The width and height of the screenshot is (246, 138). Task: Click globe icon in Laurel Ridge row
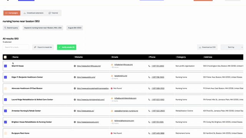click(75, 100)
